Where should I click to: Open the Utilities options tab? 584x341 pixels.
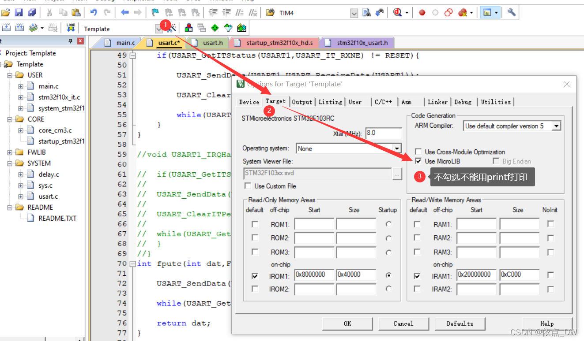pos(496,102)
